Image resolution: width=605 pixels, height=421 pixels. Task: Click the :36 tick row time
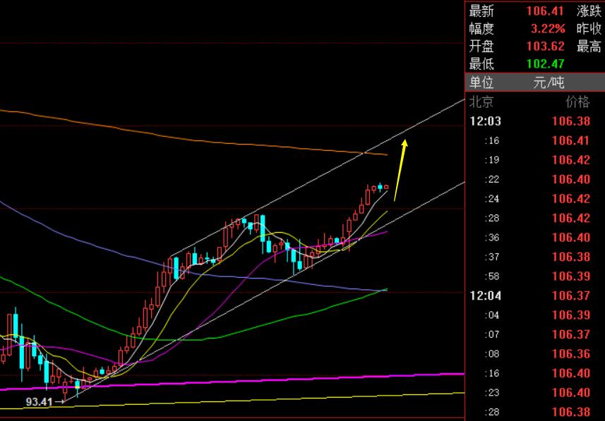coord(491,238)
